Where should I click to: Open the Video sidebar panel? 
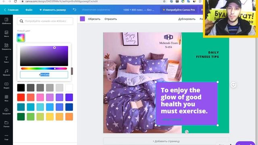pos(6,85)
